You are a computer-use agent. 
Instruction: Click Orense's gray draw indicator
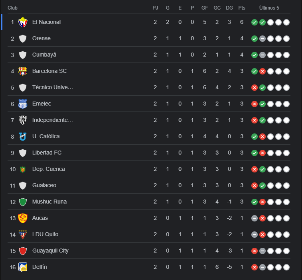pyautogui.click(x=263, y=39)
